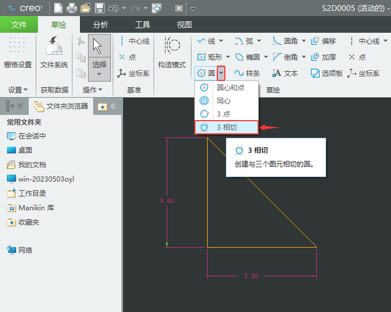391x312 pixels.
Task: Open the 文件 menu tab
Action: [x=19, y=25]
